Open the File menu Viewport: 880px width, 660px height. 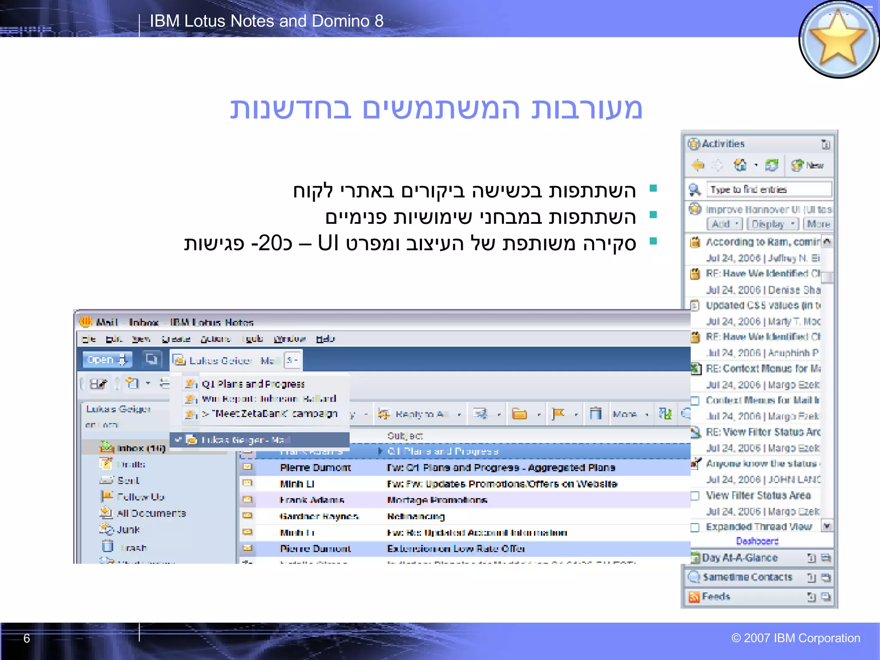[x=89, y=339]
